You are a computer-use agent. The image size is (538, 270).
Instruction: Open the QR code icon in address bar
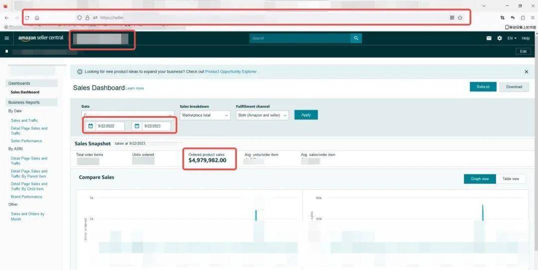452,18
